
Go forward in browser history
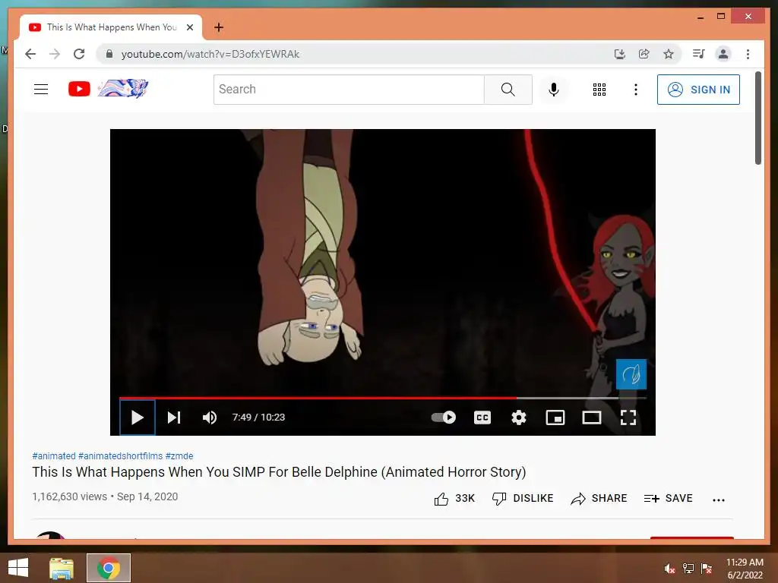tap(55, 54)
